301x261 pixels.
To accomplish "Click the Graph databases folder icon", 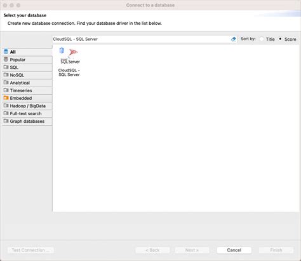I will point(6,121).
